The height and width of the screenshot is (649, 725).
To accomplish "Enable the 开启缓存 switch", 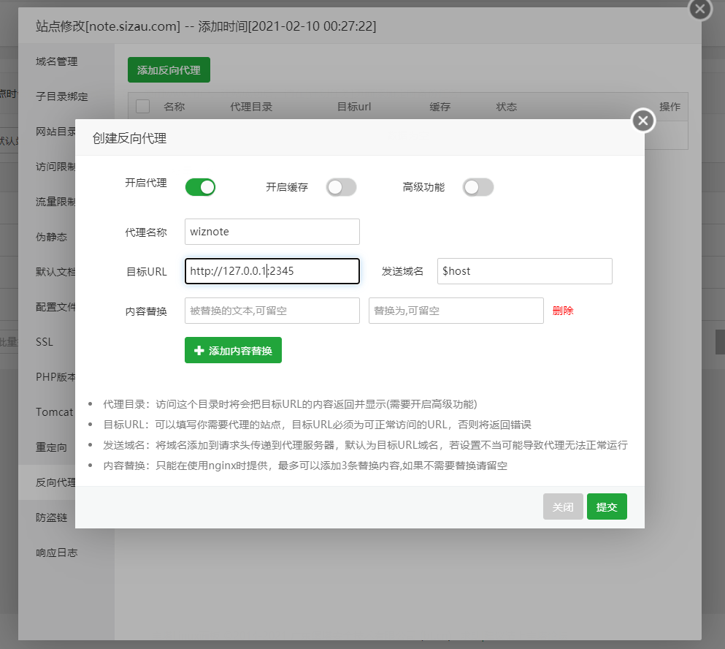I will coord(341,187).
